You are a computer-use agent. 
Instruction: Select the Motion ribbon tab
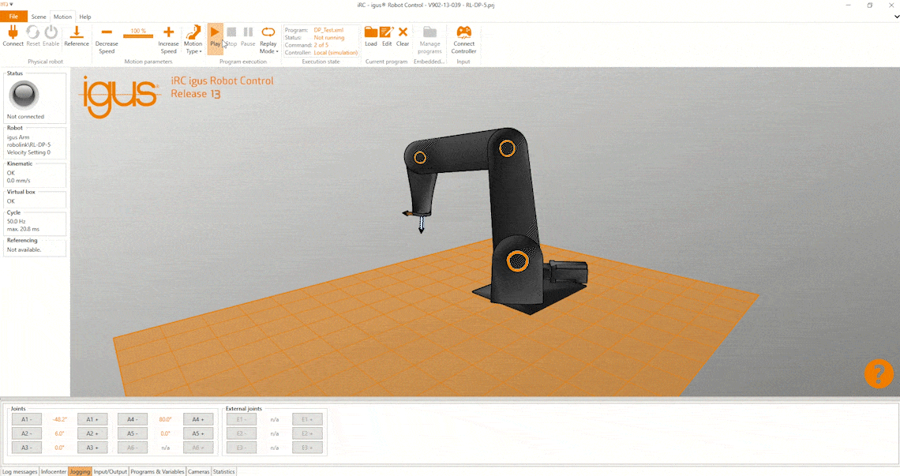pyautogui.click(x=62, y=17)
